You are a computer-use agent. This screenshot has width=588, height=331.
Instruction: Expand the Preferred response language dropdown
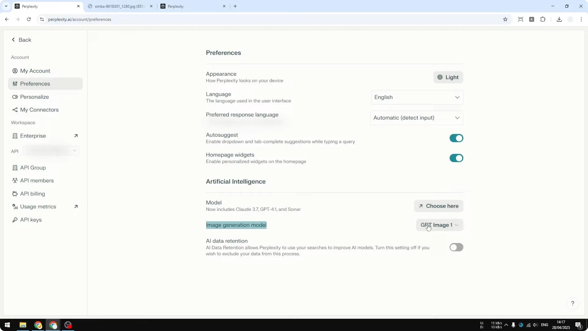pyautogui.click(x=417, y=118)
